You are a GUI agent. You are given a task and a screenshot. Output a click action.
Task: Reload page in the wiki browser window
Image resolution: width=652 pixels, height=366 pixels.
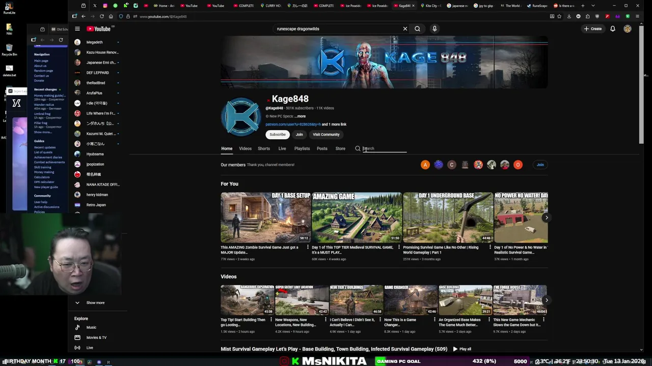[x=61, y=40]
